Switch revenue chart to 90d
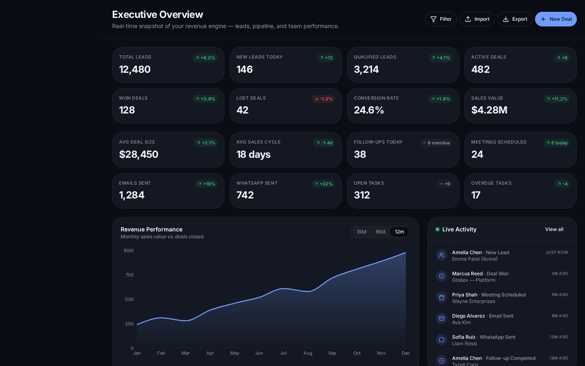The height and width of the screenshot is (366, 585). pos(380,232)
